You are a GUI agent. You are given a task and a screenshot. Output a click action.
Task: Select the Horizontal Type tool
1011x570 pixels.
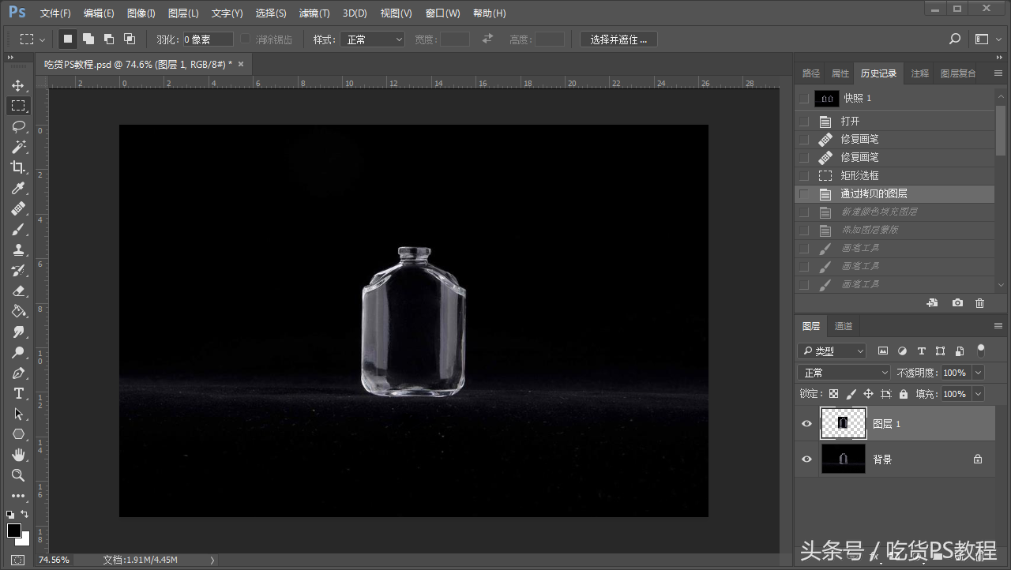[x=18, y=393]
